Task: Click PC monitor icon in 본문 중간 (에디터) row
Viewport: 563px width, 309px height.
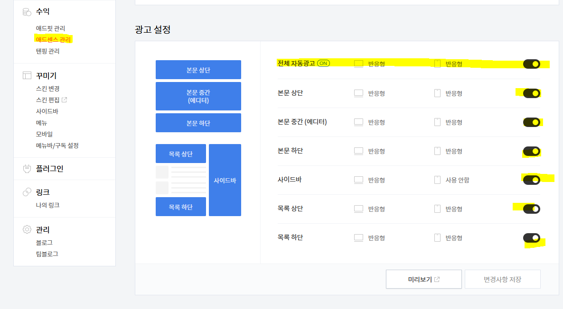Action: [359, 122]
